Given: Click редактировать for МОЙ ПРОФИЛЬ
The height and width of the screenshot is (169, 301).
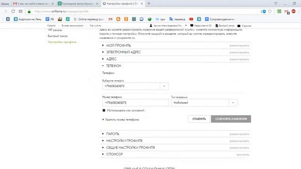Looking at the screenshot, I should pyautogui.click(x=239, y=46).
